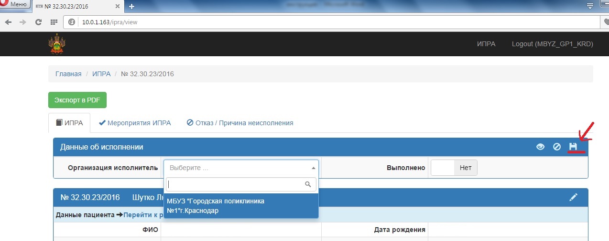Image resolution: width=609 pixels, height=241 pixels.
Task: Click the Logout link
Action: pyautogui.click(x=552, y=44)
